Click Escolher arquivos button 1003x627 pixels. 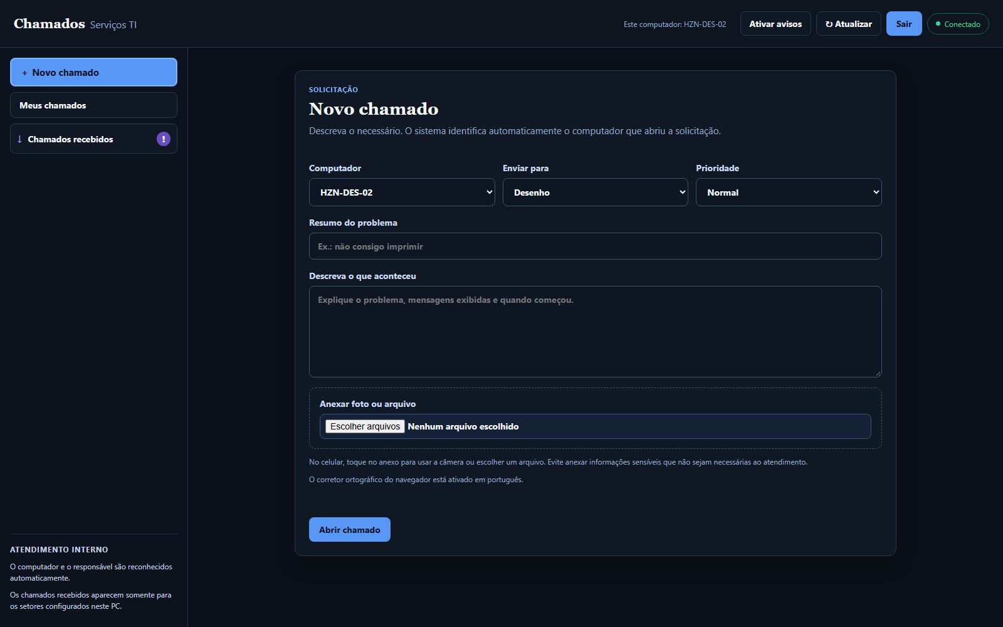click(x=365, y=426)
